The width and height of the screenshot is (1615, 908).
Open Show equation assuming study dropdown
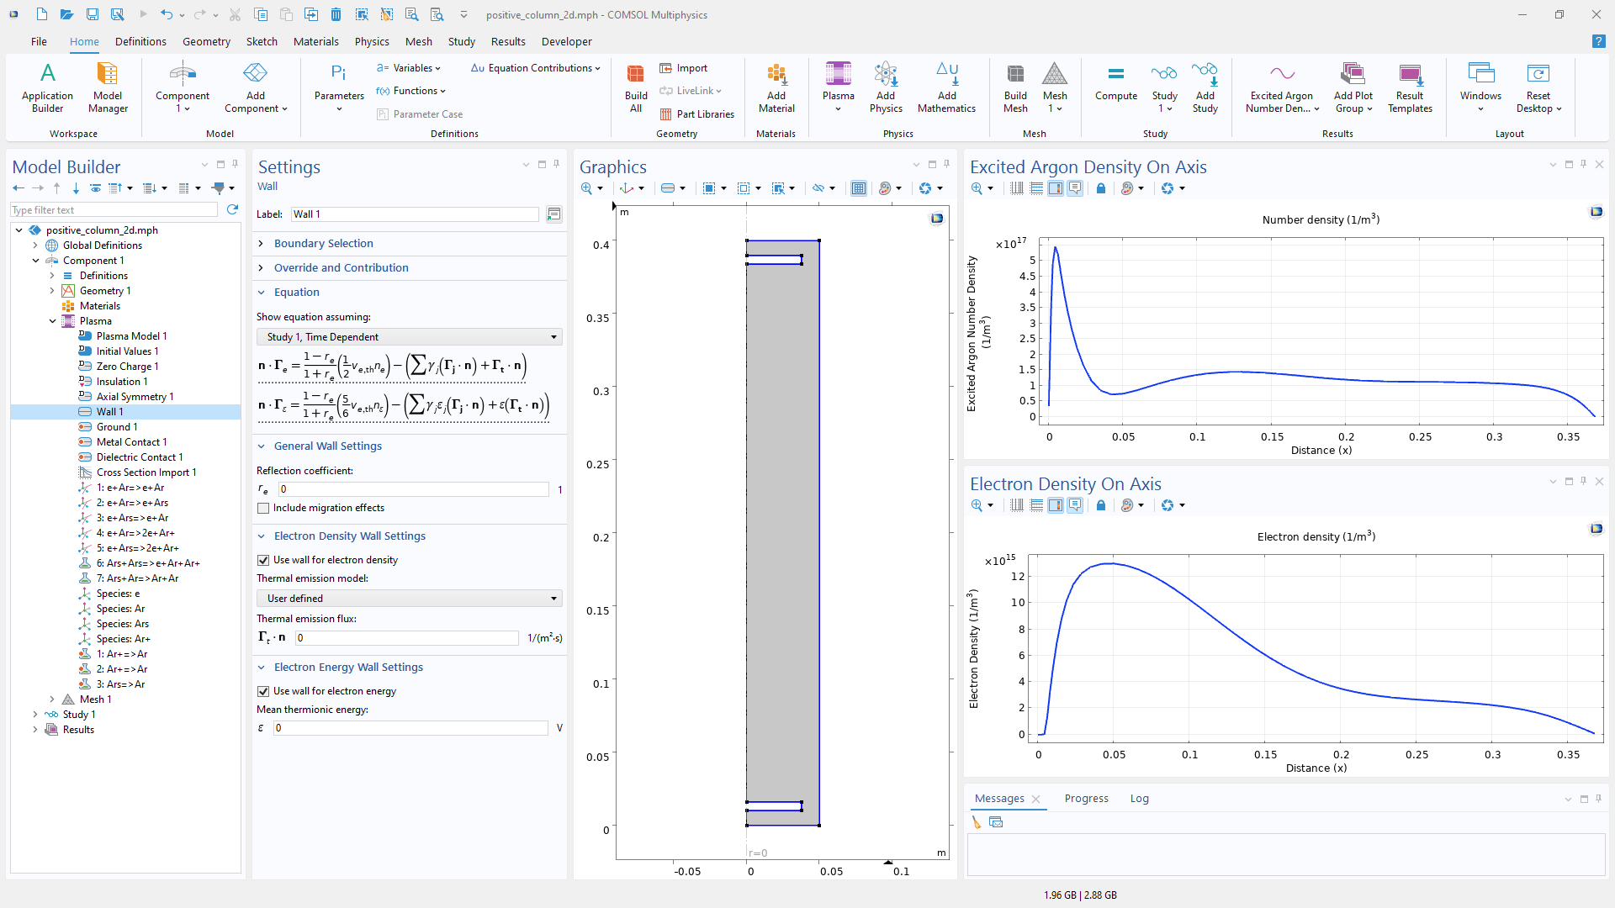click(x=410, y=337)
